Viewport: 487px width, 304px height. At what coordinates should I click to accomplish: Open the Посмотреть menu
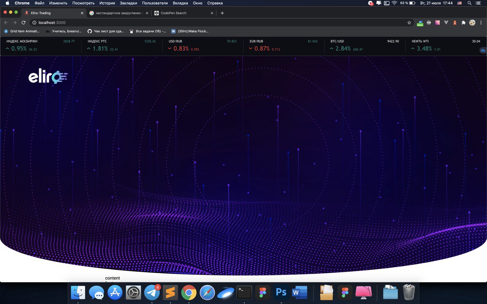click(83, 3)
